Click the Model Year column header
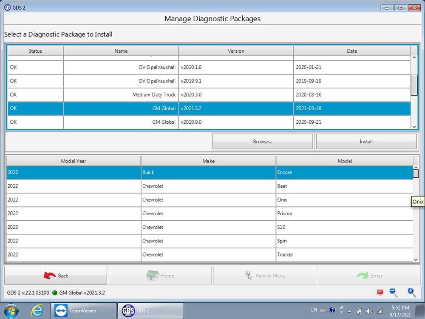The image size is (425, 319). point(74,161)
